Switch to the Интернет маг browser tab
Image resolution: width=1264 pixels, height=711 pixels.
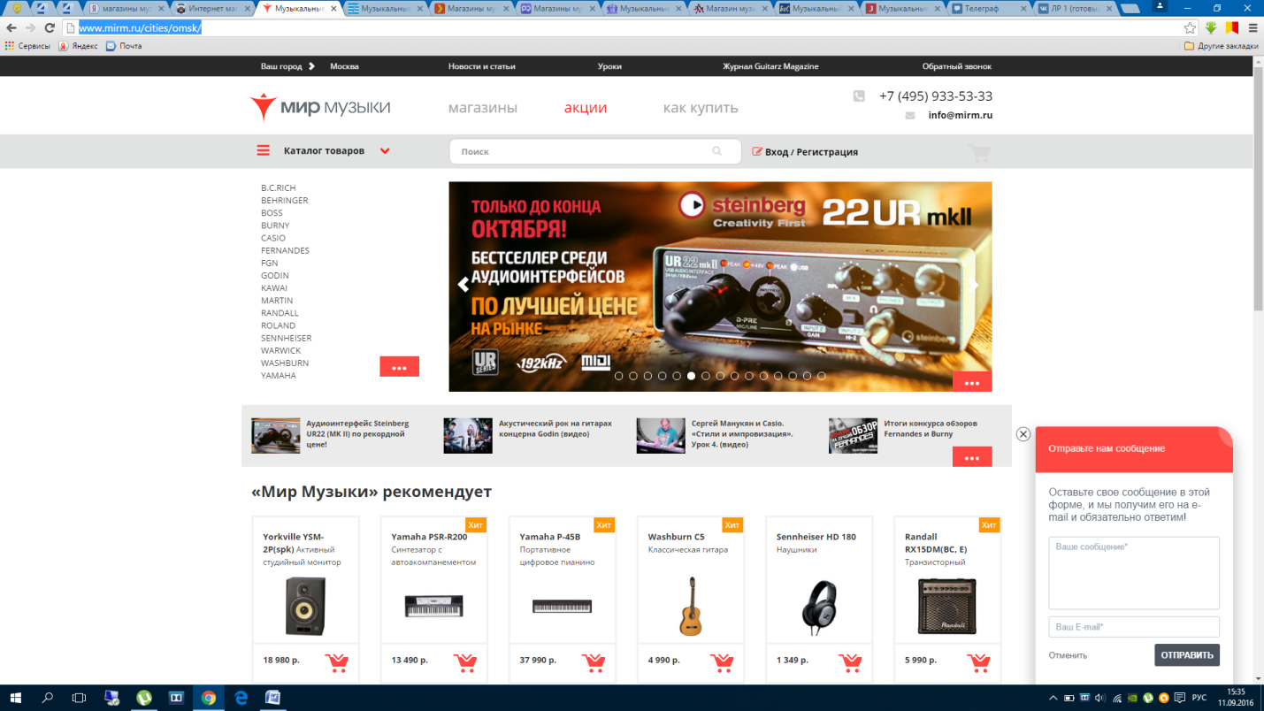pyautogui.click(x=211, y=9)
